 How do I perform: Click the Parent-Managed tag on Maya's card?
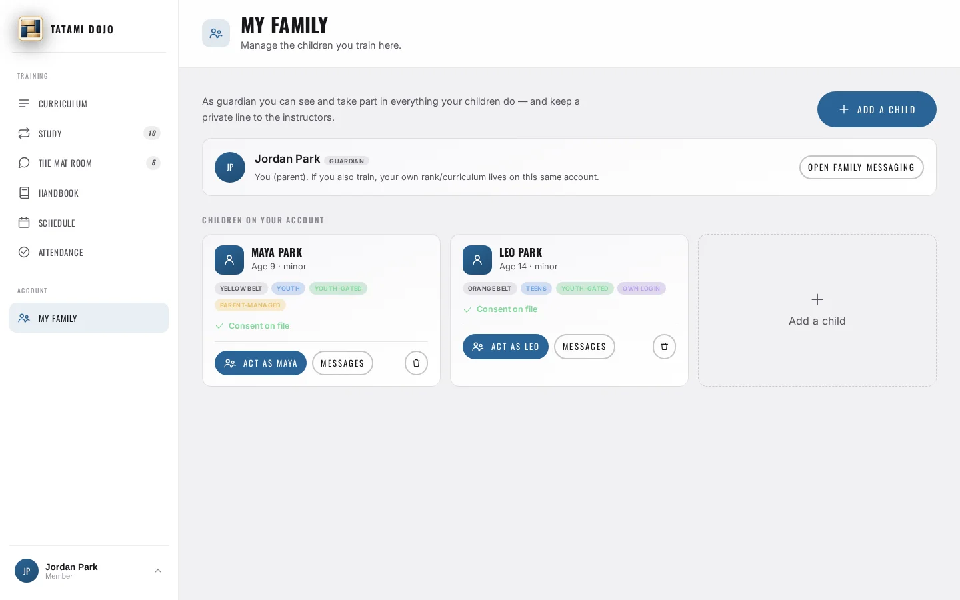click(x=251, y=305)
